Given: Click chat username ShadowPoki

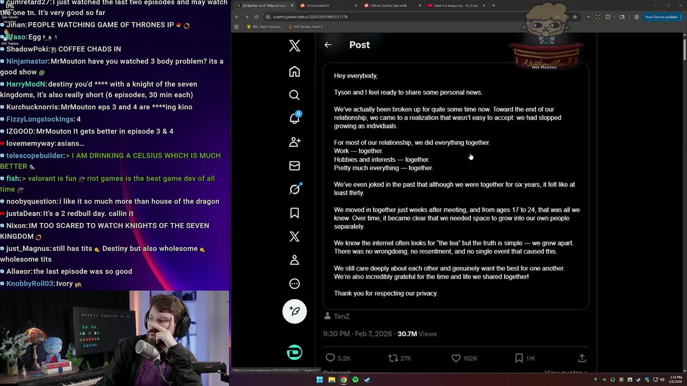Looking at the screenshot, I should 27,49.
